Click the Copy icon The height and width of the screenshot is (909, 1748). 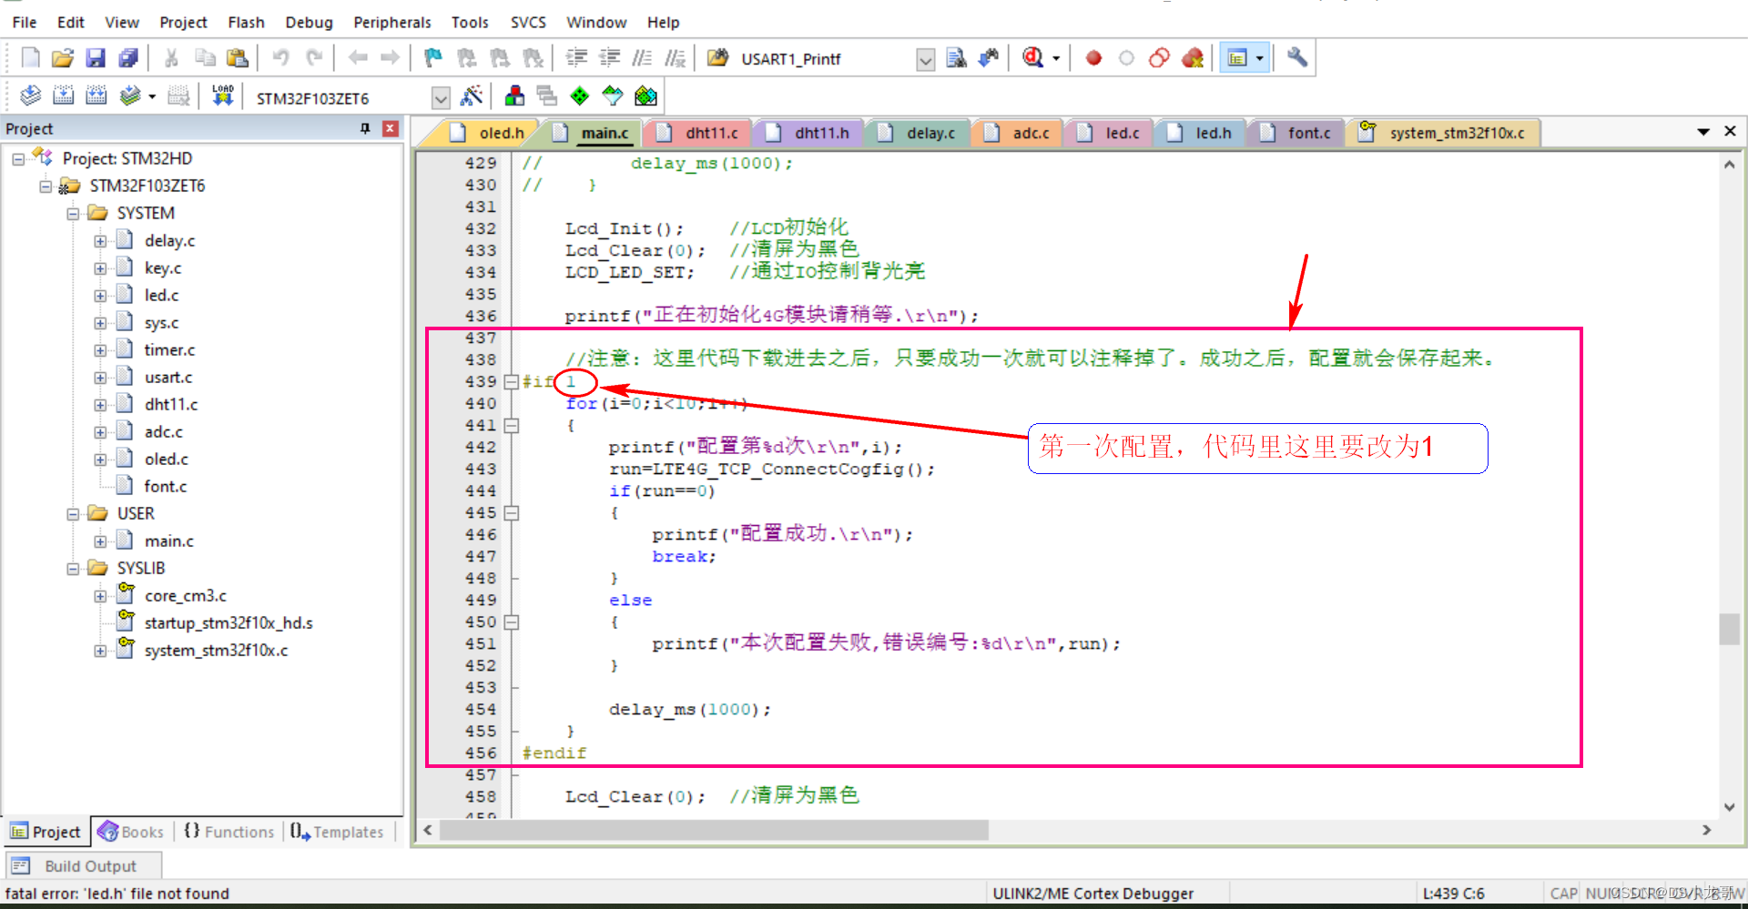(205, 58)
